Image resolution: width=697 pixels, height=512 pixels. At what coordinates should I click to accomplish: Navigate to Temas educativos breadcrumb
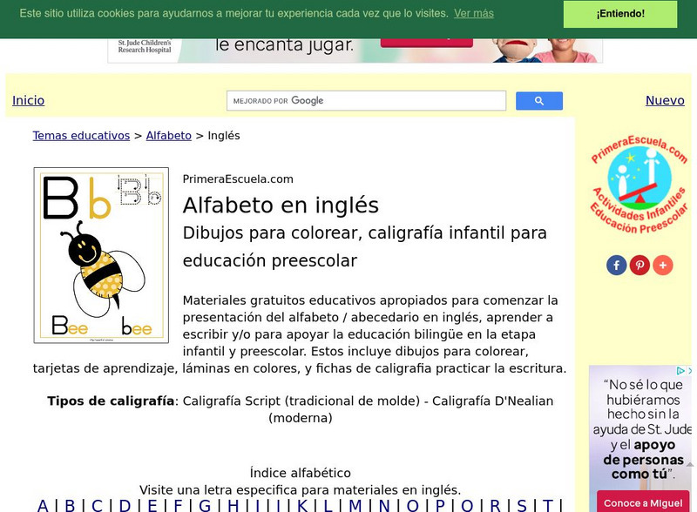pos(78,135)
